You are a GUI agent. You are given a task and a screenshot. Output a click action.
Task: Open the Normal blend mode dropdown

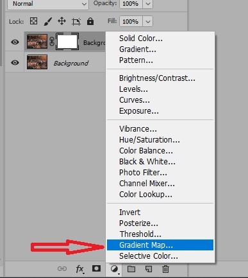click(x=48, y=4)
